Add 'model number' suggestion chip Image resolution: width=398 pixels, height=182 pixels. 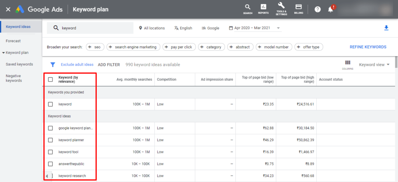(x=274, y=47)
